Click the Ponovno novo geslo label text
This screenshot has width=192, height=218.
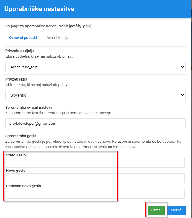coord(24,186)
